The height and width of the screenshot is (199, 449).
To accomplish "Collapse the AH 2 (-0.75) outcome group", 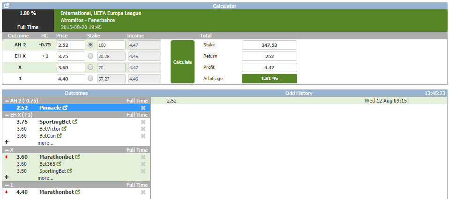I will pyautogui.click(x=7, y=101).
